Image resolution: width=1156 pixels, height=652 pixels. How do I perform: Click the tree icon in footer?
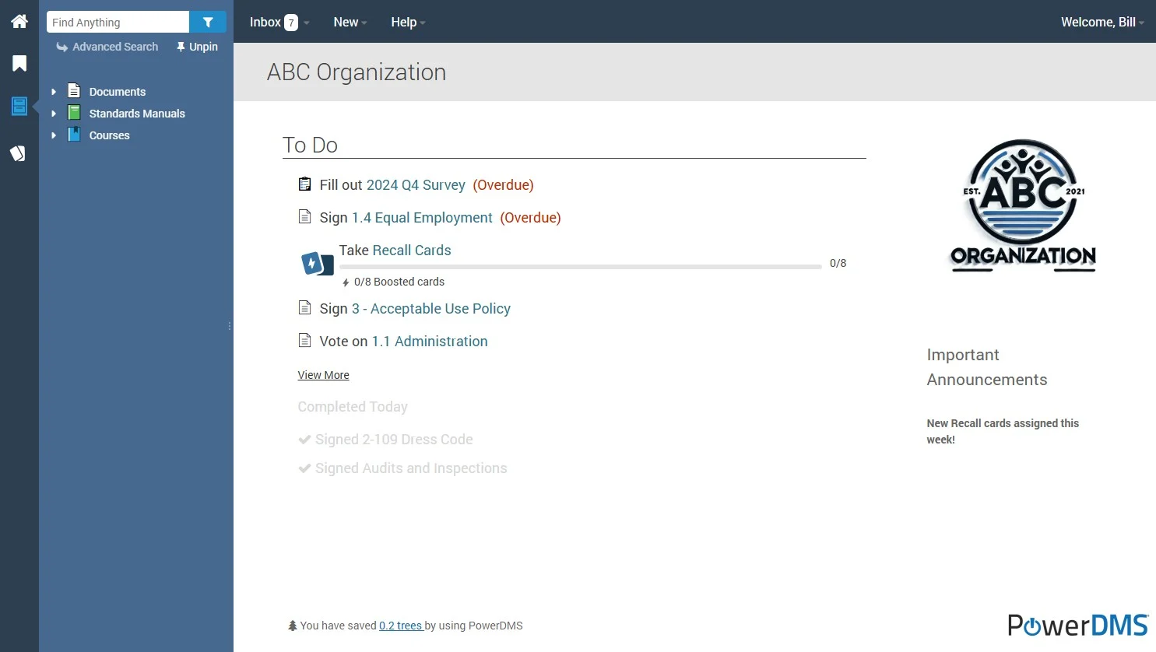click(x=293, y=626)
